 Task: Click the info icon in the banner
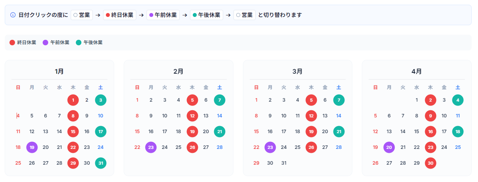13,15
